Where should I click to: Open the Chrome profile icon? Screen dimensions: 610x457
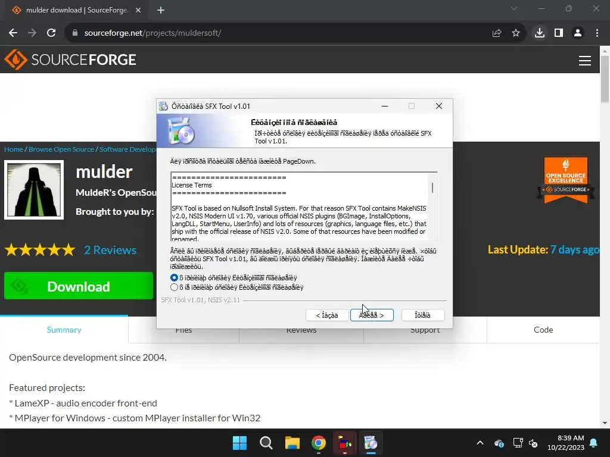(x=578, y=33)
